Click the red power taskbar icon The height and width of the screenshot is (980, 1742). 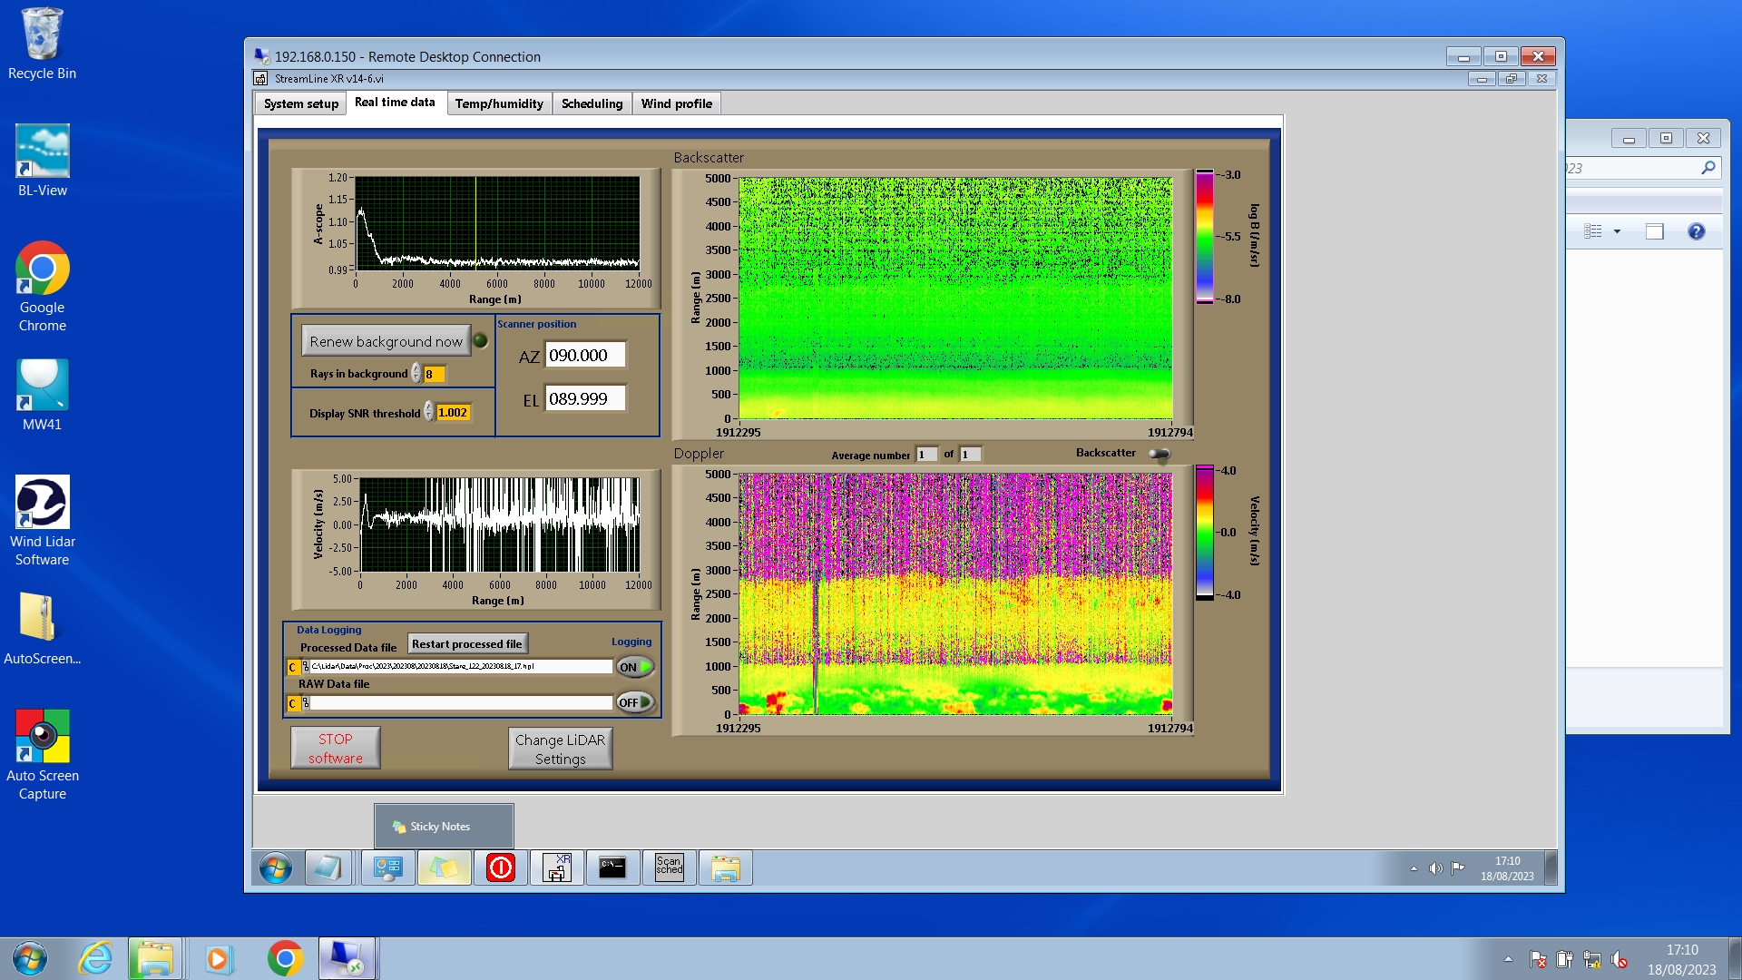point(501,867)
